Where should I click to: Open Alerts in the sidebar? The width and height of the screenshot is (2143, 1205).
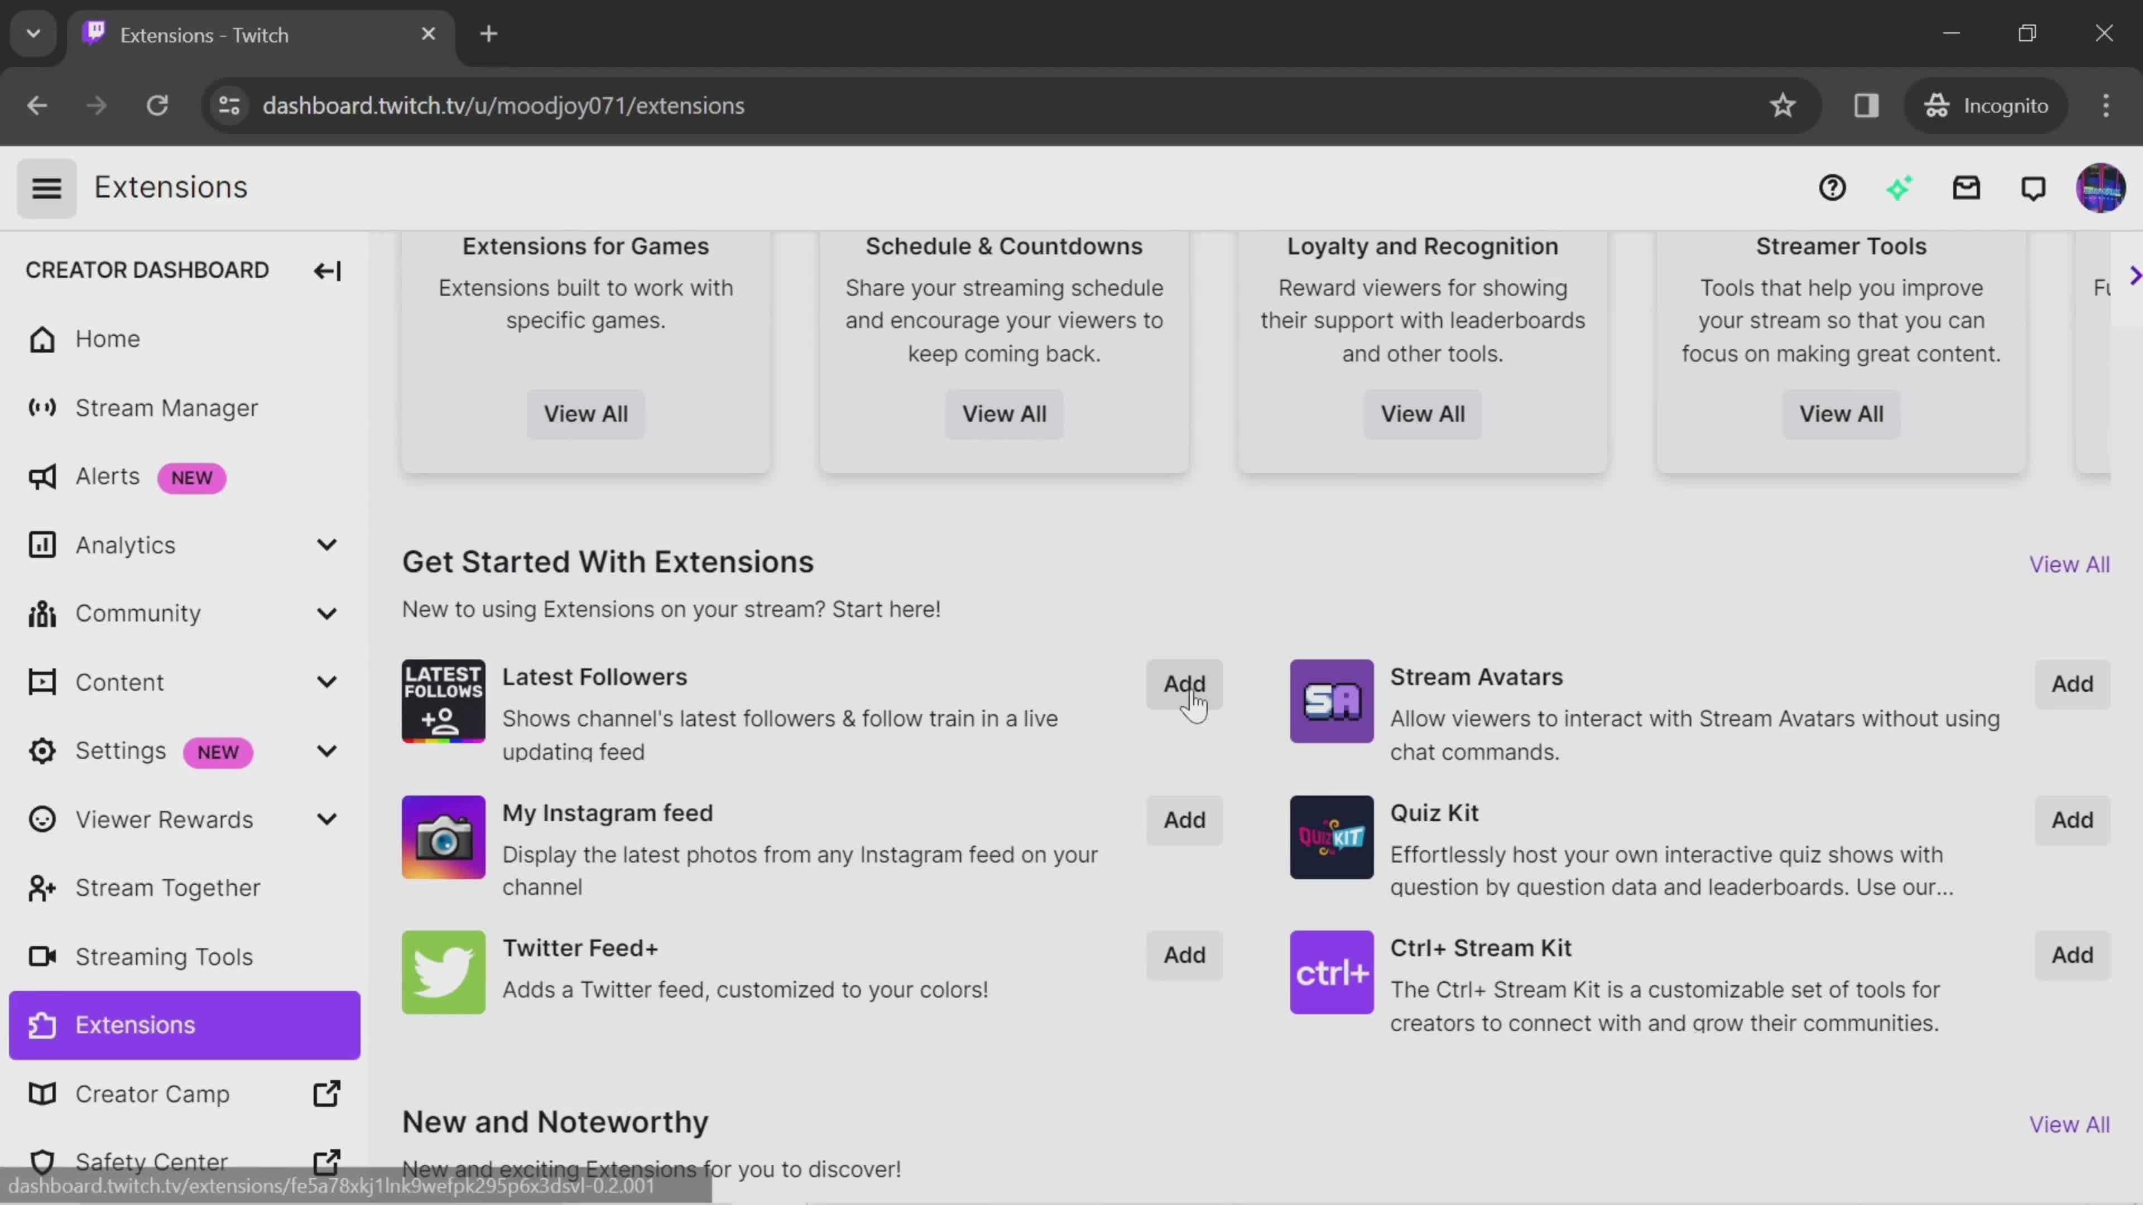tap(185, 476)
